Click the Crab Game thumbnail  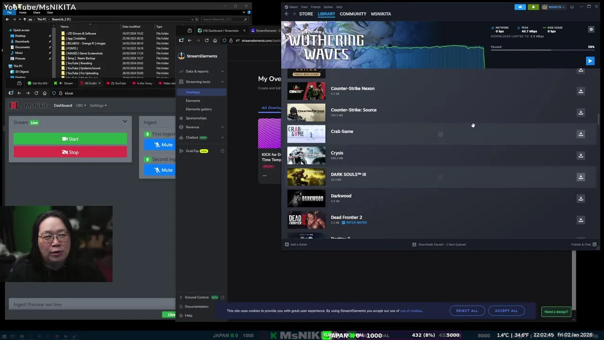(x=306, y=134)
